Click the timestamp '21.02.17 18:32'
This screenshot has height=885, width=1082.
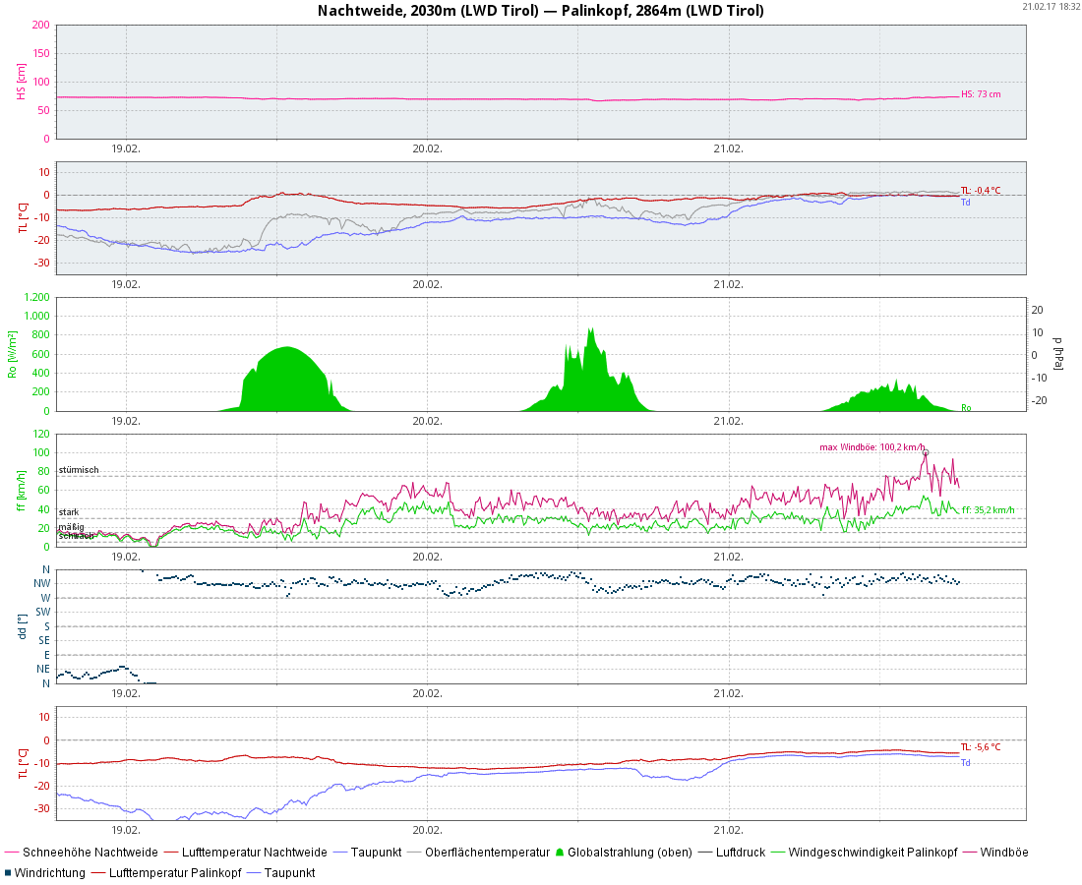click(1051, 6)
